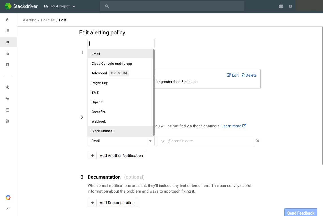Choose Webhook notification option
Image resolution: width=323 pixels, height=216 pixels.
click(x=120, y=121)
